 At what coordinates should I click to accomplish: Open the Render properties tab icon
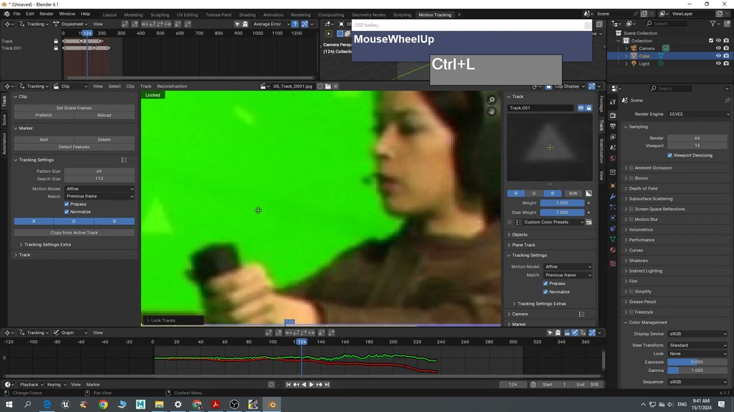[x=612, y=116]
